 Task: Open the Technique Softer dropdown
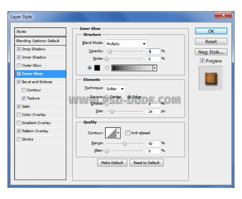(x=115, y=89)
